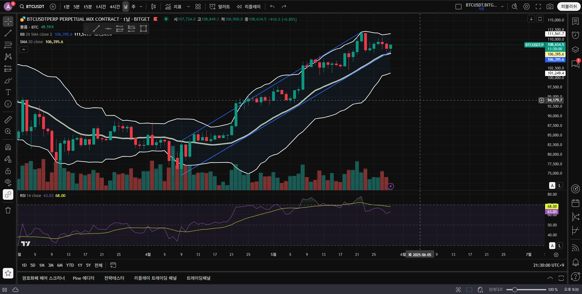The width and height of the screenshot is (582, 294).
Task: Open the economic calendar panel
Action: pyautogui.click(x=575, y=203)
